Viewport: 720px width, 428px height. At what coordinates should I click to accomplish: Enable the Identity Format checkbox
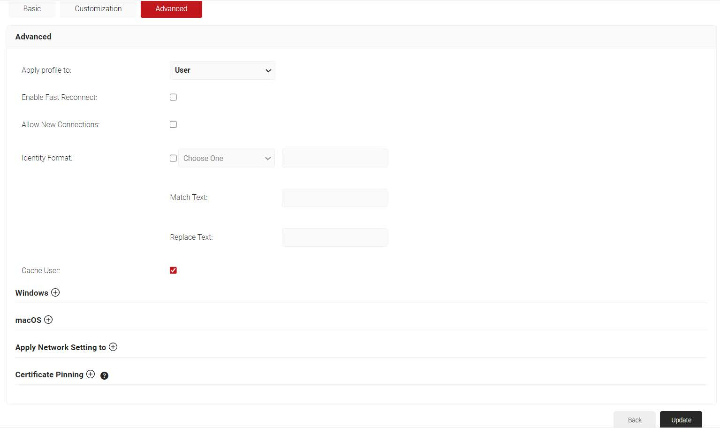coord(173,158)
